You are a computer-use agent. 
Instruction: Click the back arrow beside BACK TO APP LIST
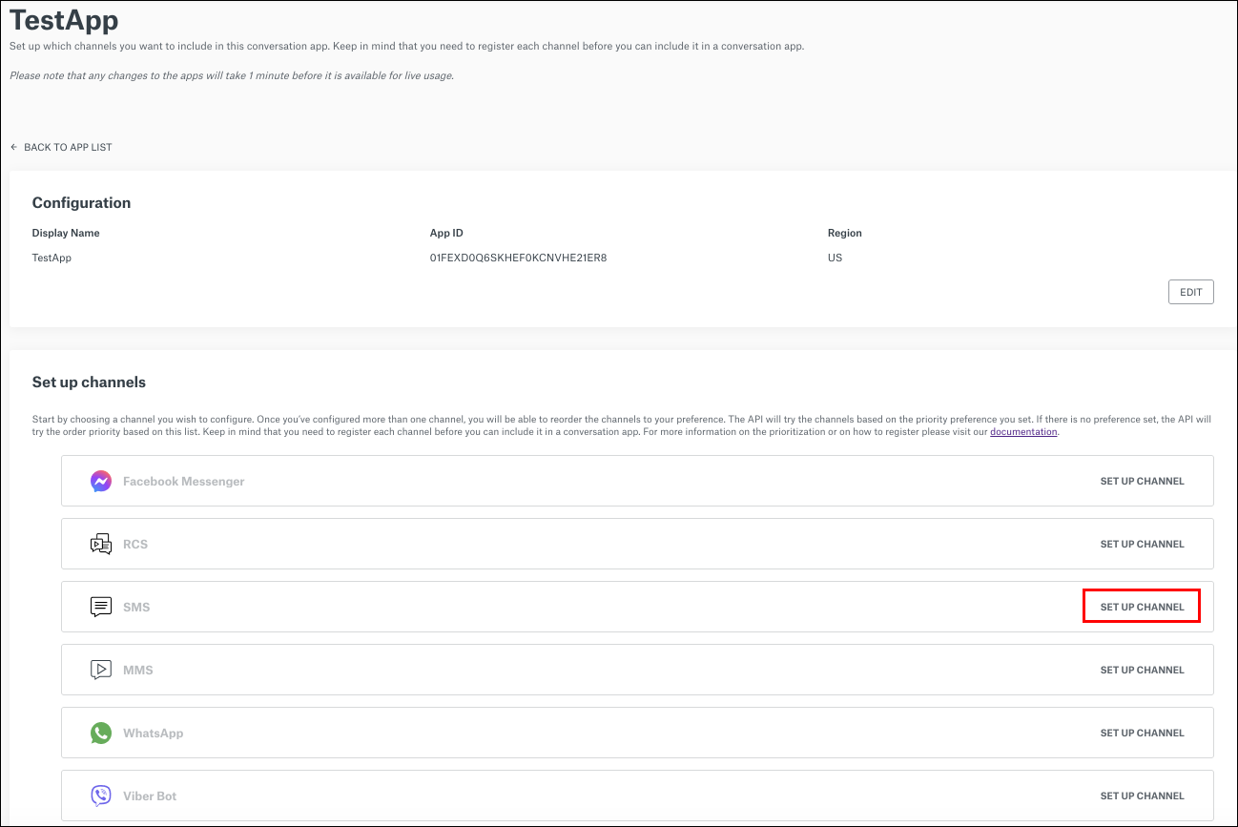(12, 146)
